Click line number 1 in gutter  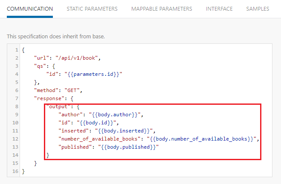16,50
